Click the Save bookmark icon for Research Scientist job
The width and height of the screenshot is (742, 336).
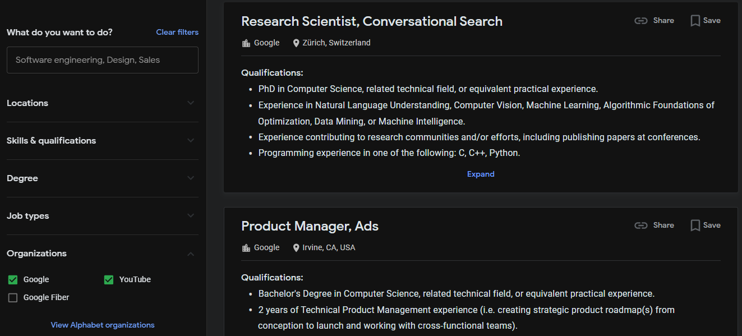(695, 21)
